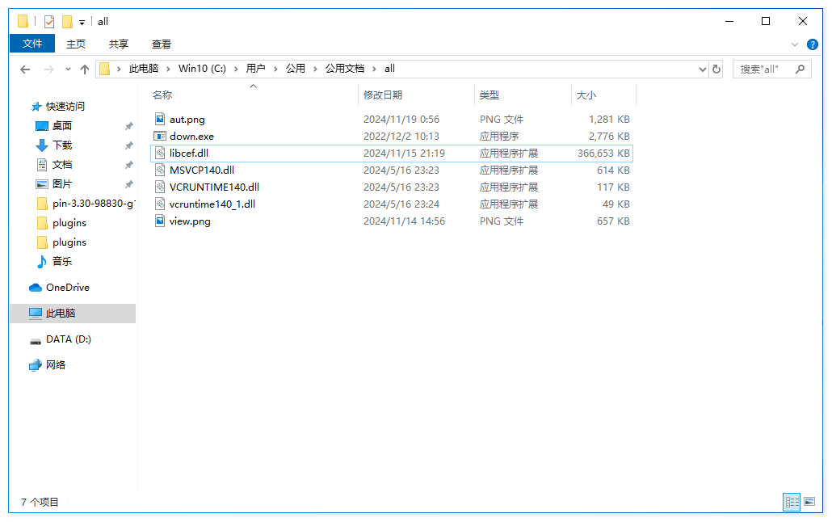Screen dimensions: 832x522
Task: Go up one folder level with the up arrow
Action: 86,69
